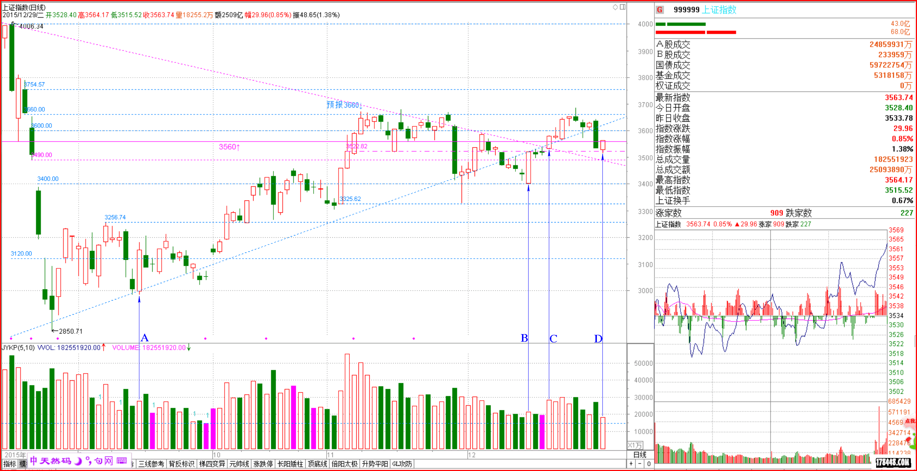The height and width of the screenshot is (471, 917).
Task: Select the 背反标识 indicator tab
Action: 182,464
